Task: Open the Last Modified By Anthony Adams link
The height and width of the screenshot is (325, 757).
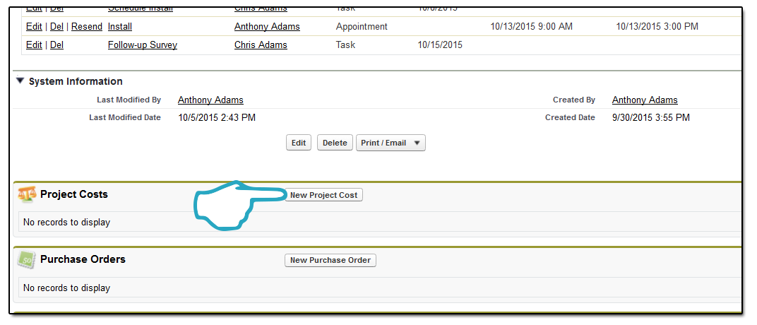Action: 210,100
